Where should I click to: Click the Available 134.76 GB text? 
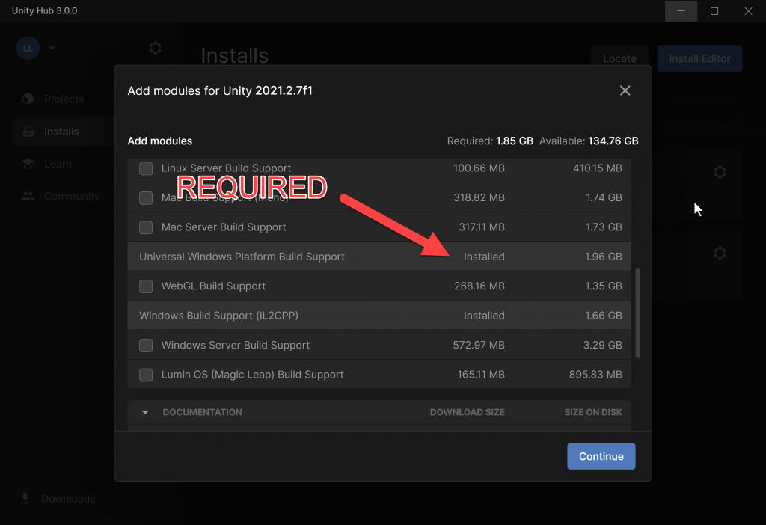click(x=589, y=141)
